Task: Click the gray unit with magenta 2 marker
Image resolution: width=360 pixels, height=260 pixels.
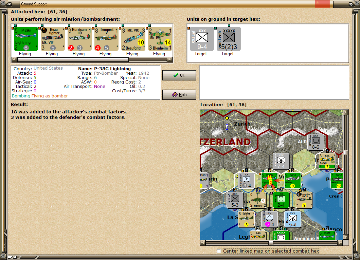Action: [270, 219]
